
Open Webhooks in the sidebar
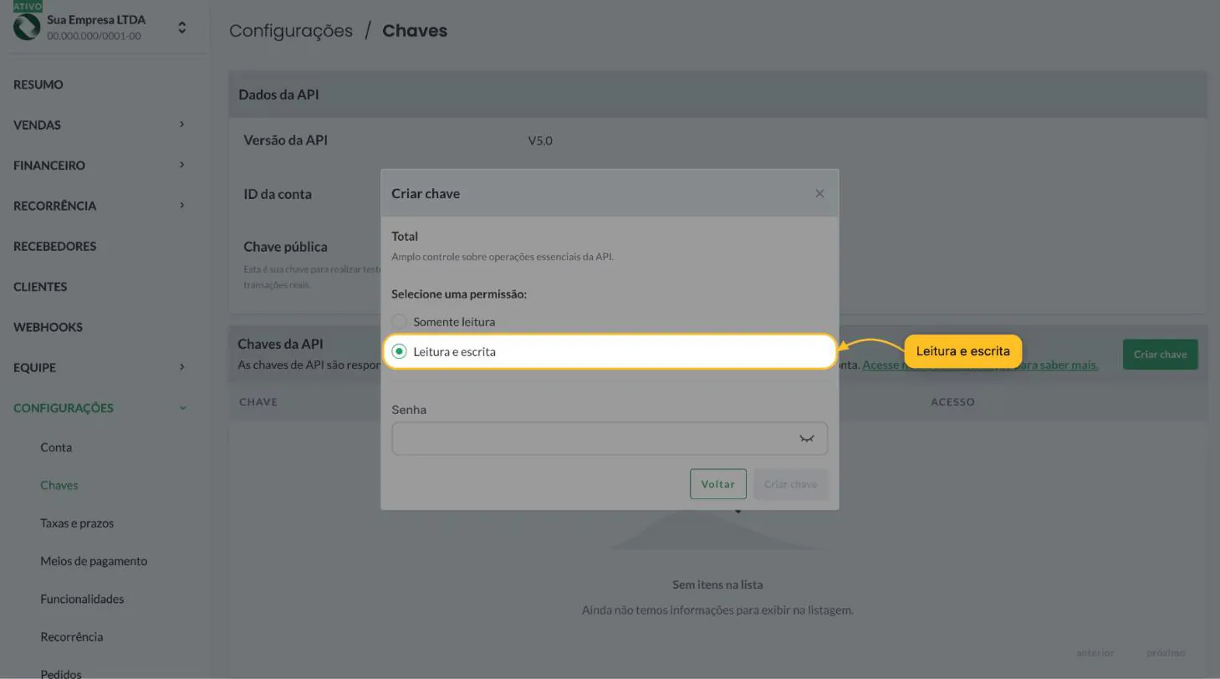click(48, 327)
